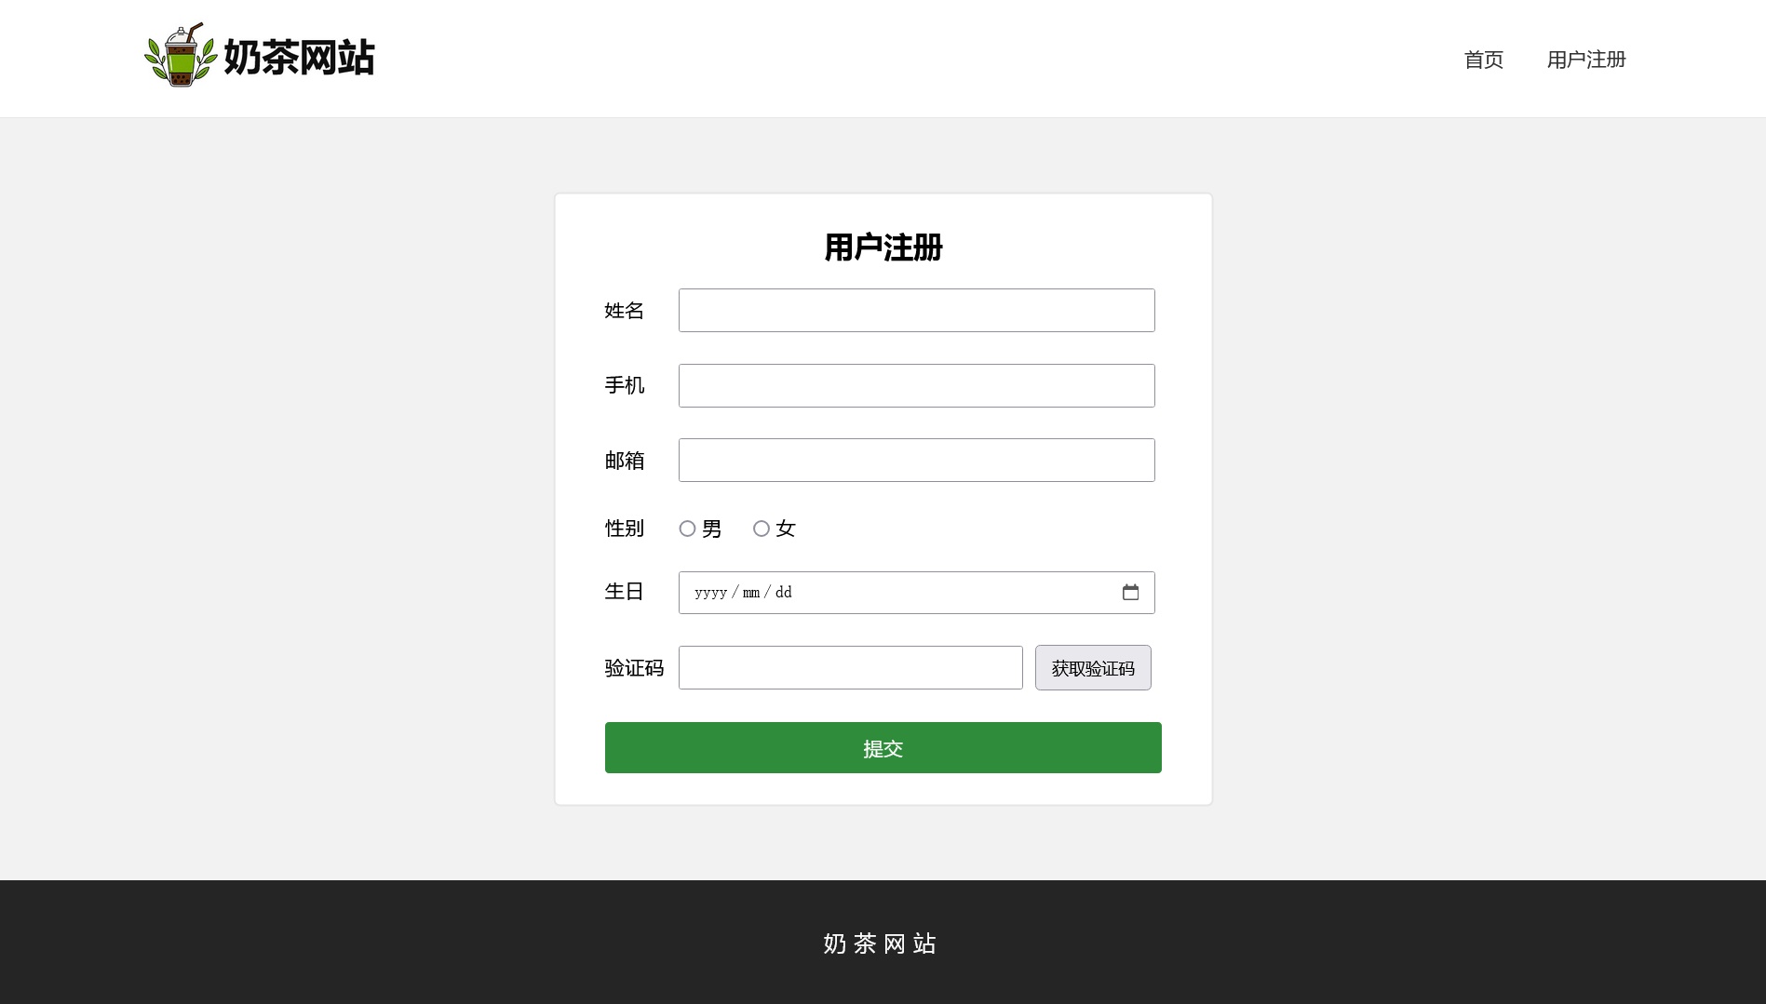Submit the form with 提交 button
The width and height of the screenshot is (1766, 1004).
(x=883, y=748)
